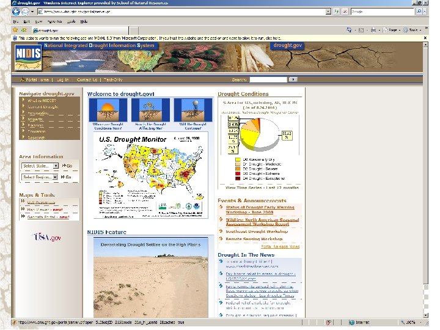Screen dimensions: 440x330
Task: Open recent pages dropdown beside Forward button
Action: pyautogui.click(x=32, y=12)
